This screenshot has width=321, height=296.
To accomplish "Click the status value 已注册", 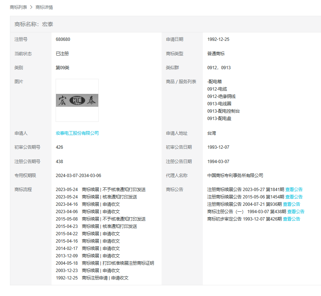I will (x=62, y=54).
